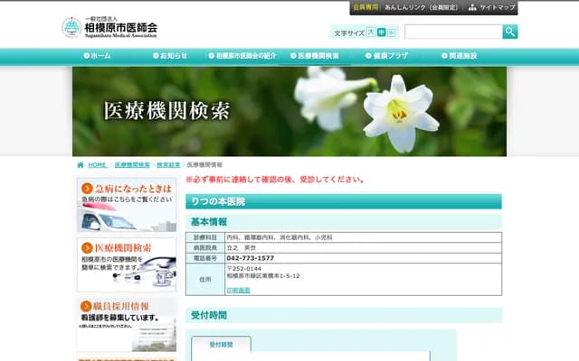This screenshot has height=361, width=579.
Task: Open the 関連施設 navigation item
Action: pos(460,56)
